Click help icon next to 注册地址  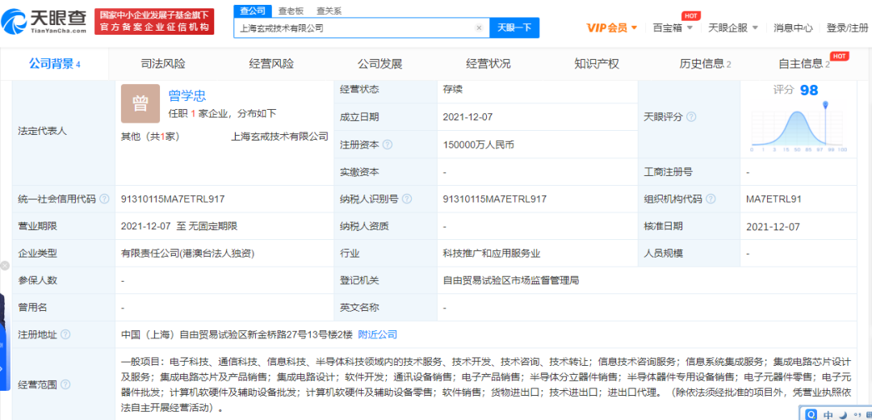(x=65, y=334)
